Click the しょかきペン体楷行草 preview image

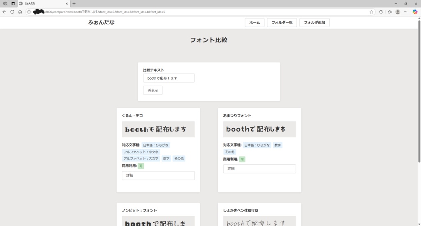[x=259, y=221]
